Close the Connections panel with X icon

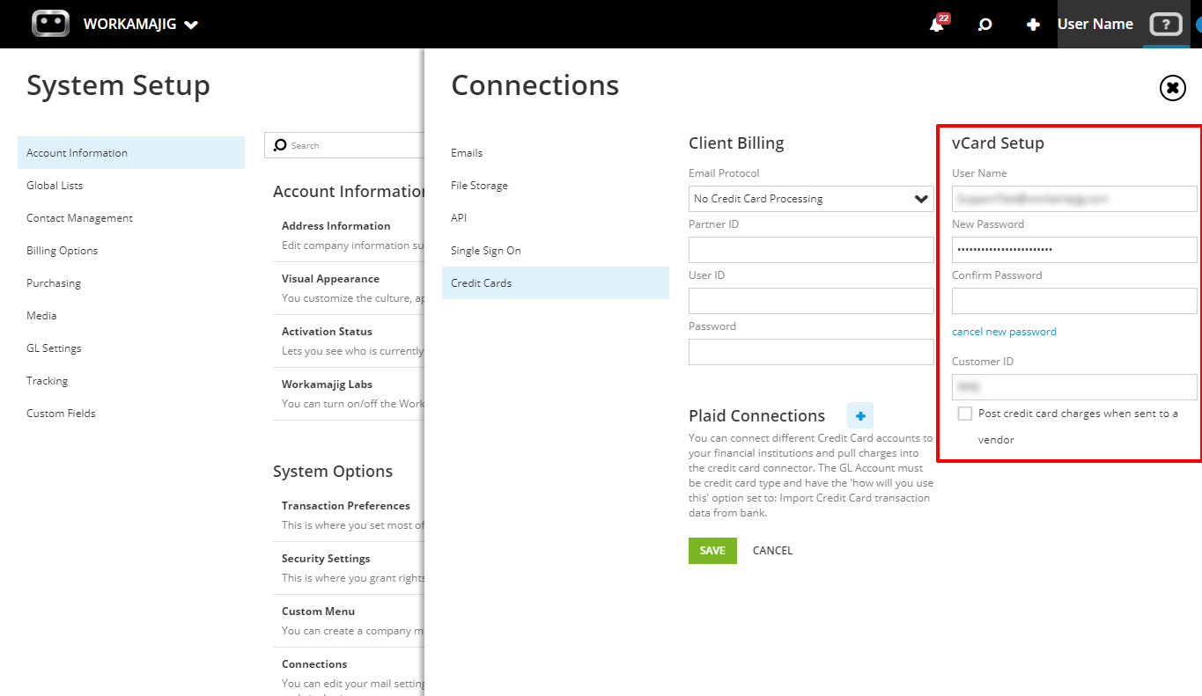pos(1173,88)
